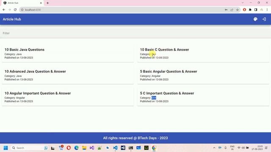
Task: Click the site information icon beside the URL
Action: pyautogui.click(x=22, y=10)
